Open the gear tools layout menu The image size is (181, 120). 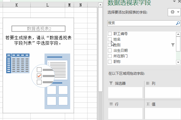pyautogui.click(x=174, y=12)
